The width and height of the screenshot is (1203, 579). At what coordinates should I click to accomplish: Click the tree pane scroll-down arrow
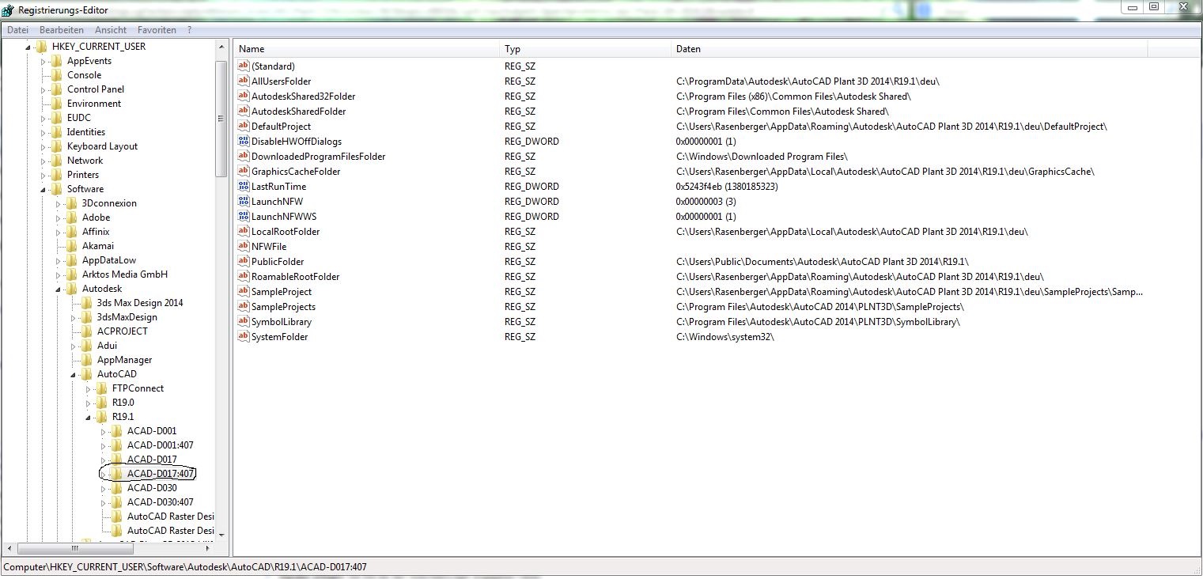(221, 534)
